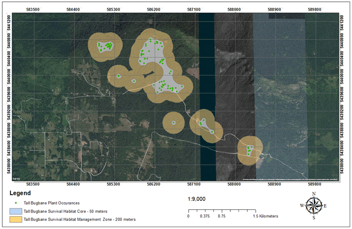This screenshot has width=352, height=229.
Task: Click the large central survival habitat core area
Action: coord(159,66)
